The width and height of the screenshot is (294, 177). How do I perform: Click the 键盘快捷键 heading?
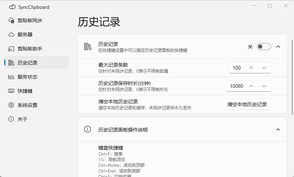111,148
